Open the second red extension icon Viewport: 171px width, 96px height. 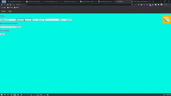coord(147,5)
